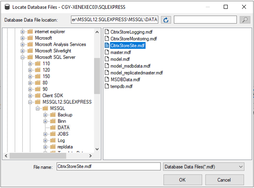Select the model.mdf file name
This screenshot has width=254, height=188.
coord(120,59)
